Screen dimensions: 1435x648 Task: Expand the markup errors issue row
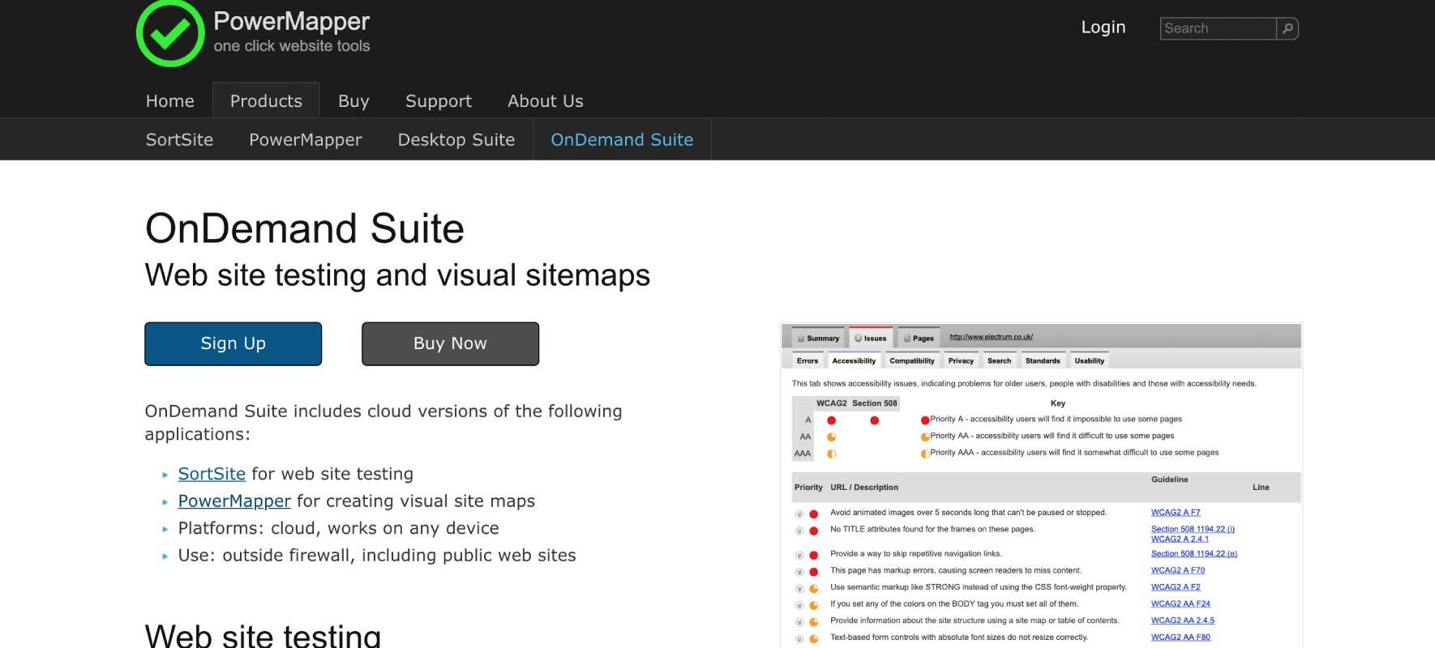800,571
